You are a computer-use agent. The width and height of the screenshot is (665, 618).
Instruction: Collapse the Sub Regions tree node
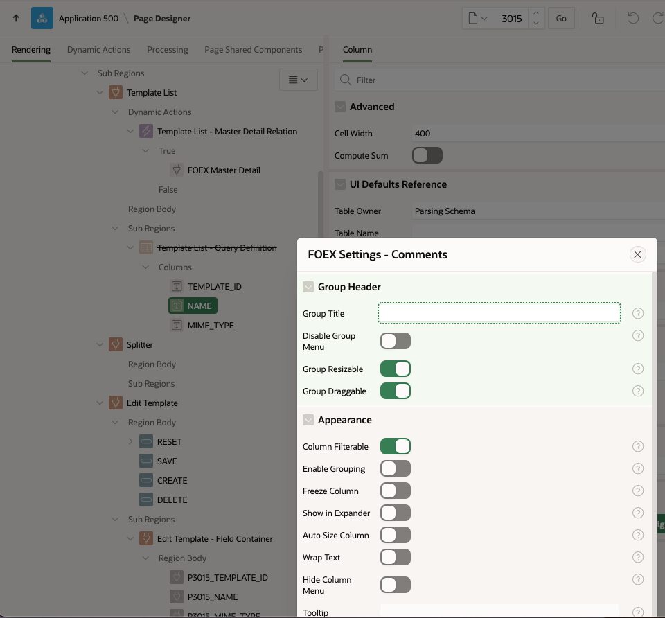[x=84, y=73]
